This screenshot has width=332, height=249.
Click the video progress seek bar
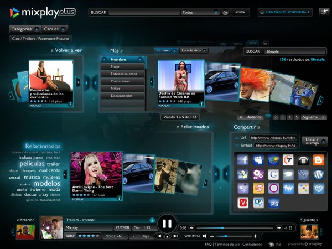pyautogui.click(x=235, y=228)
